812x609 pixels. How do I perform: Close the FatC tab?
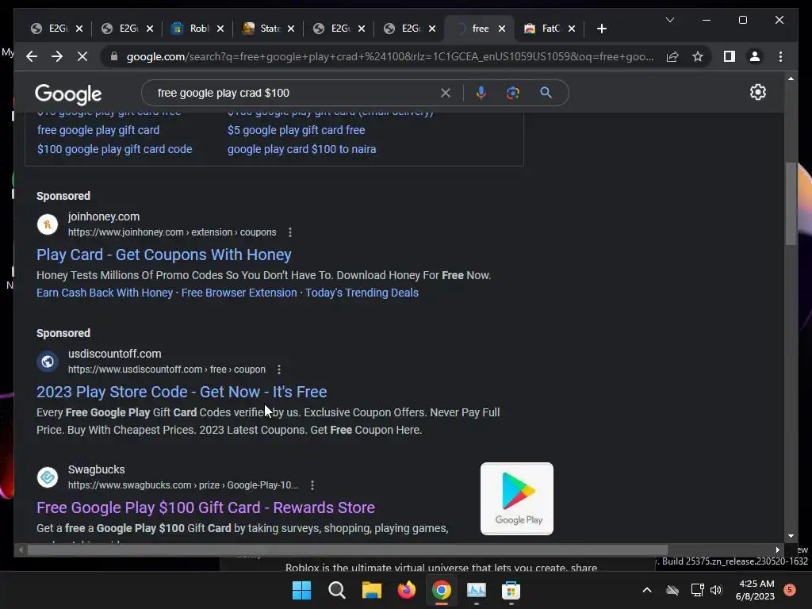point(572,29)
